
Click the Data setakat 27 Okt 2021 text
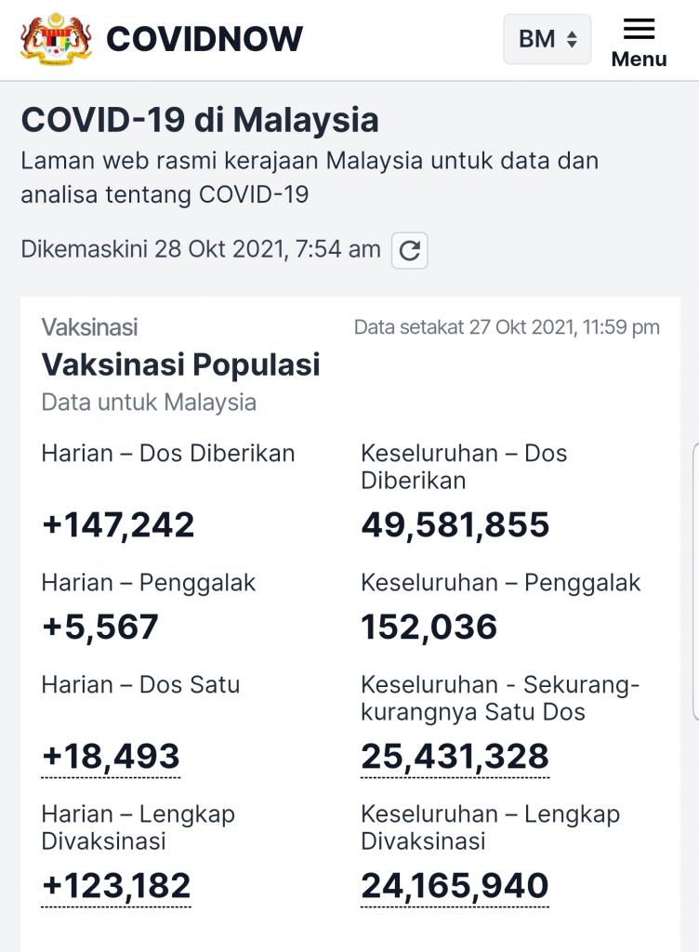[507, 327]
